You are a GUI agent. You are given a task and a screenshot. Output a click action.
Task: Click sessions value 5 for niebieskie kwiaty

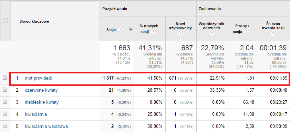click(112, 102)
